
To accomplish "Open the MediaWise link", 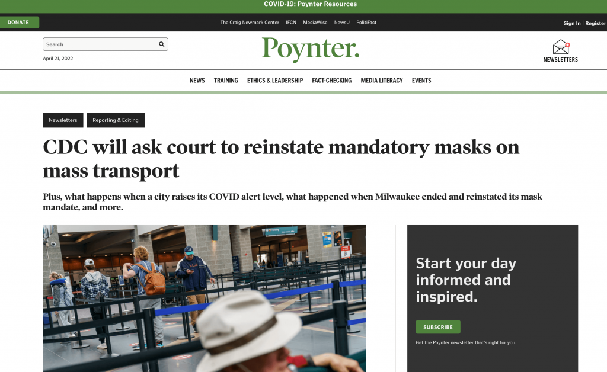I will [x=315, y=23].
